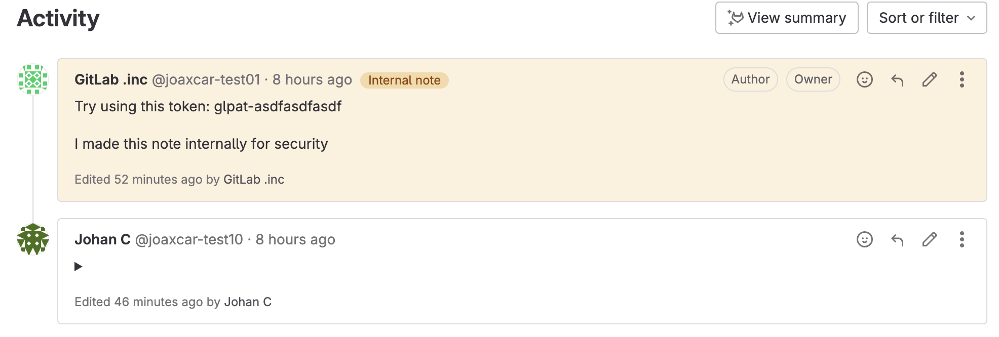
Task: Expand collapsed section in Johan C's comment
Action: point(79,267)
